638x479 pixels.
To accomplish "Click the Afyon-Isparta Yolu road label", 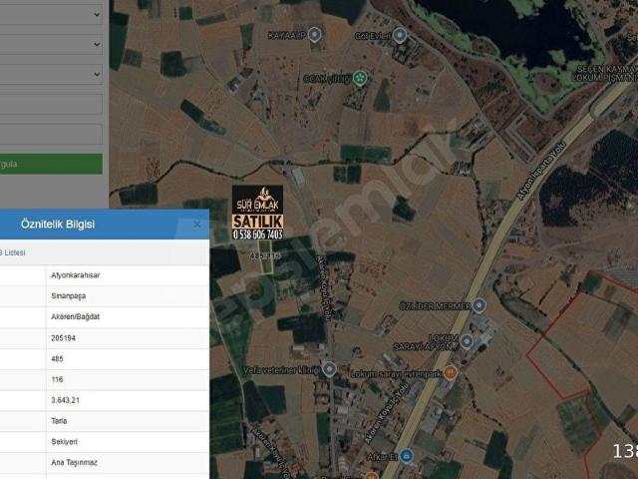I will 541,171.
